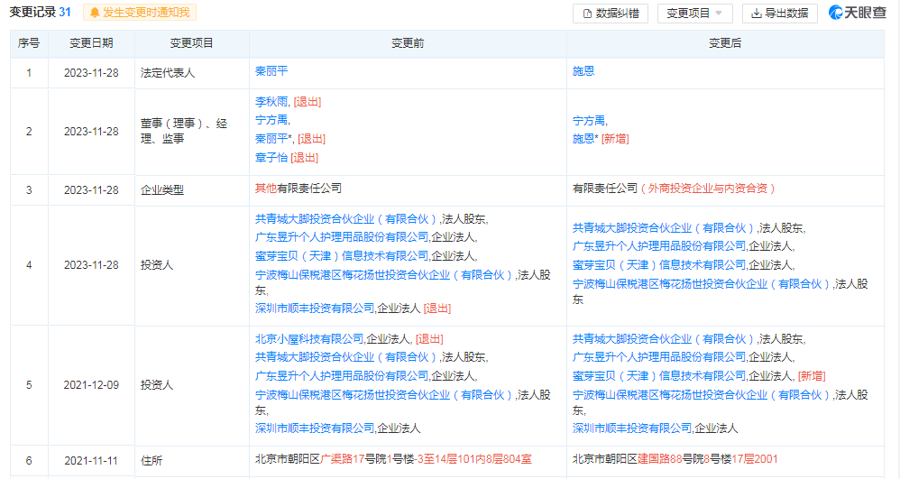Screen dimensions: 900x479
Task: Click date 2021-12-09 in row 5
Action: [91, 385]
